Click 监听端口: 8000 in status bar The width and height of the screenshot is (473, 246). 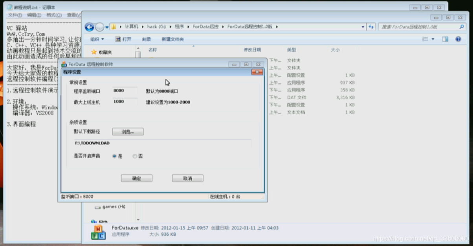tap(77, 196)
